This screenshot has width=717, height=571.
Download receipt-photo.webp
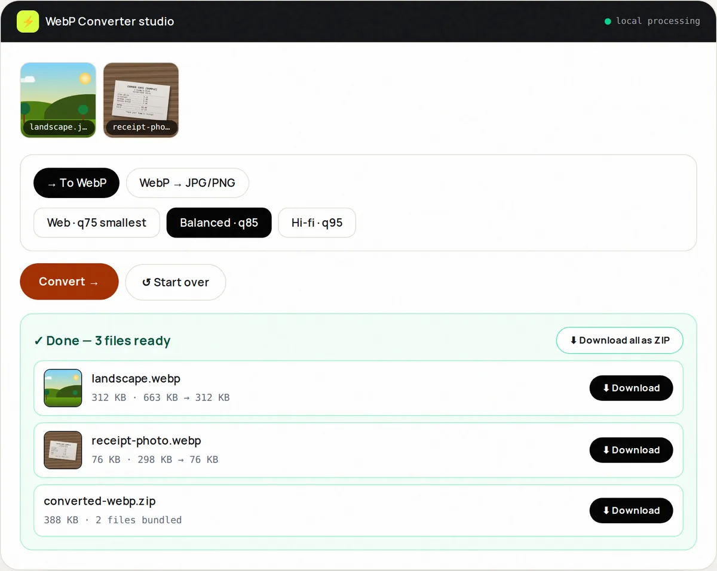click(631, 450)
